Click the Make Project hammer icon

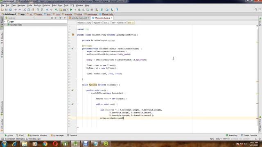click(56, 10)
